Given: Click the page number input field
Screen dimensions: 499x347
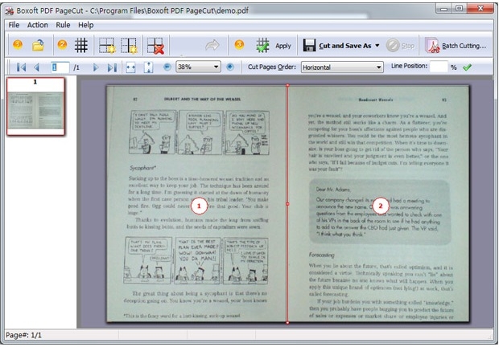Looking at the screenshot, I should pos(60,67).
